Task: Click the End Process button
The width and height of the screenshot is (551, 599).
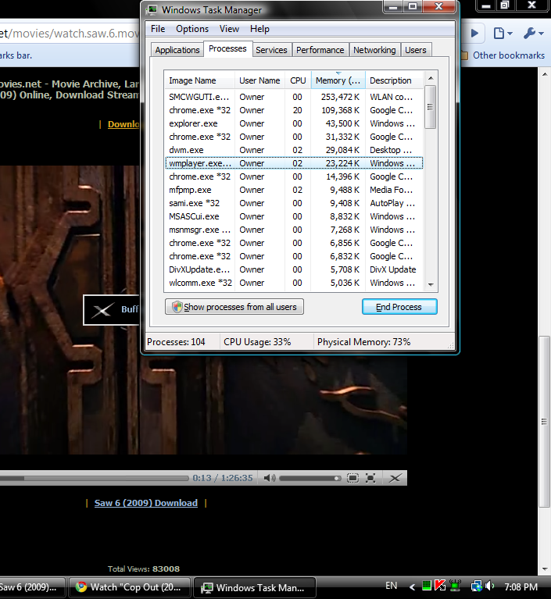Action: click(x=399, y=307)
